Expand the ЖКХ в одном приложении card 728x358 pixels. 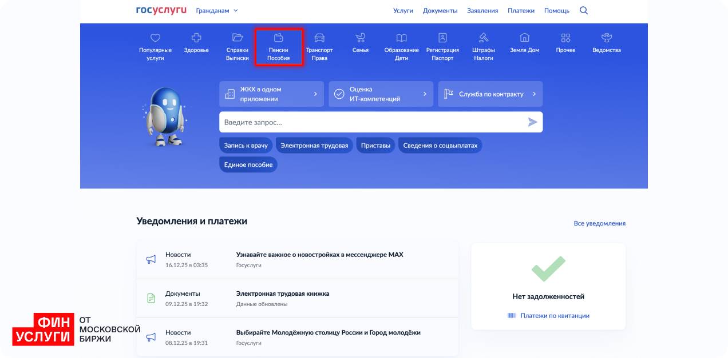click(271, 94)
